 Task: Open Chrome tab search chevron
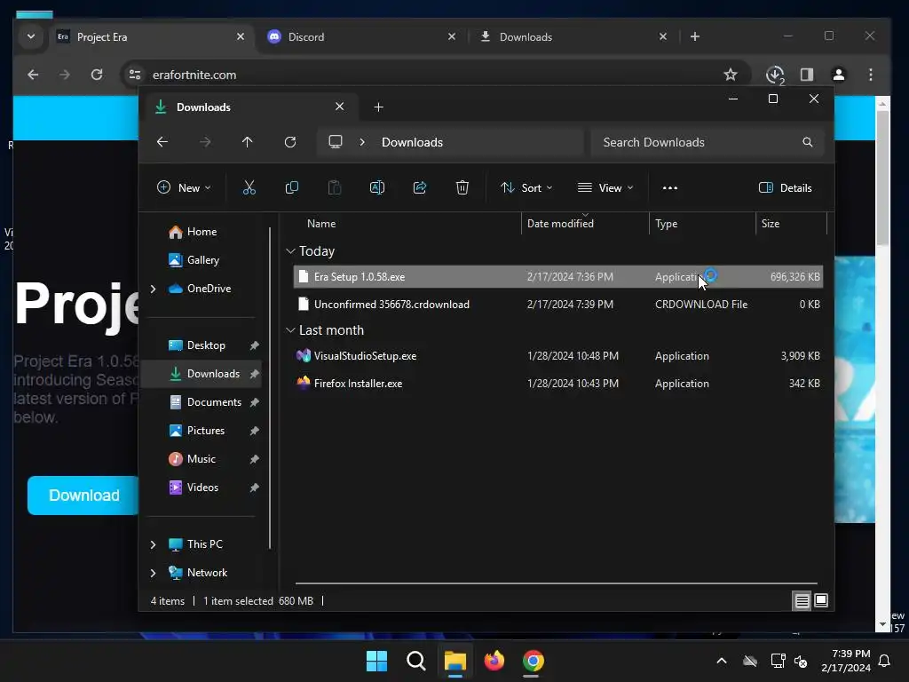coord(31,36)
